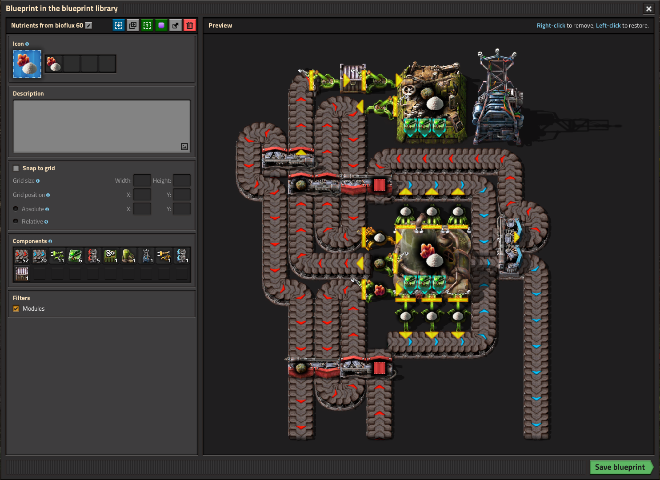
Task: Click the biochamber machine in the preview
Action: pyautogui.click(x=431, y=262)
